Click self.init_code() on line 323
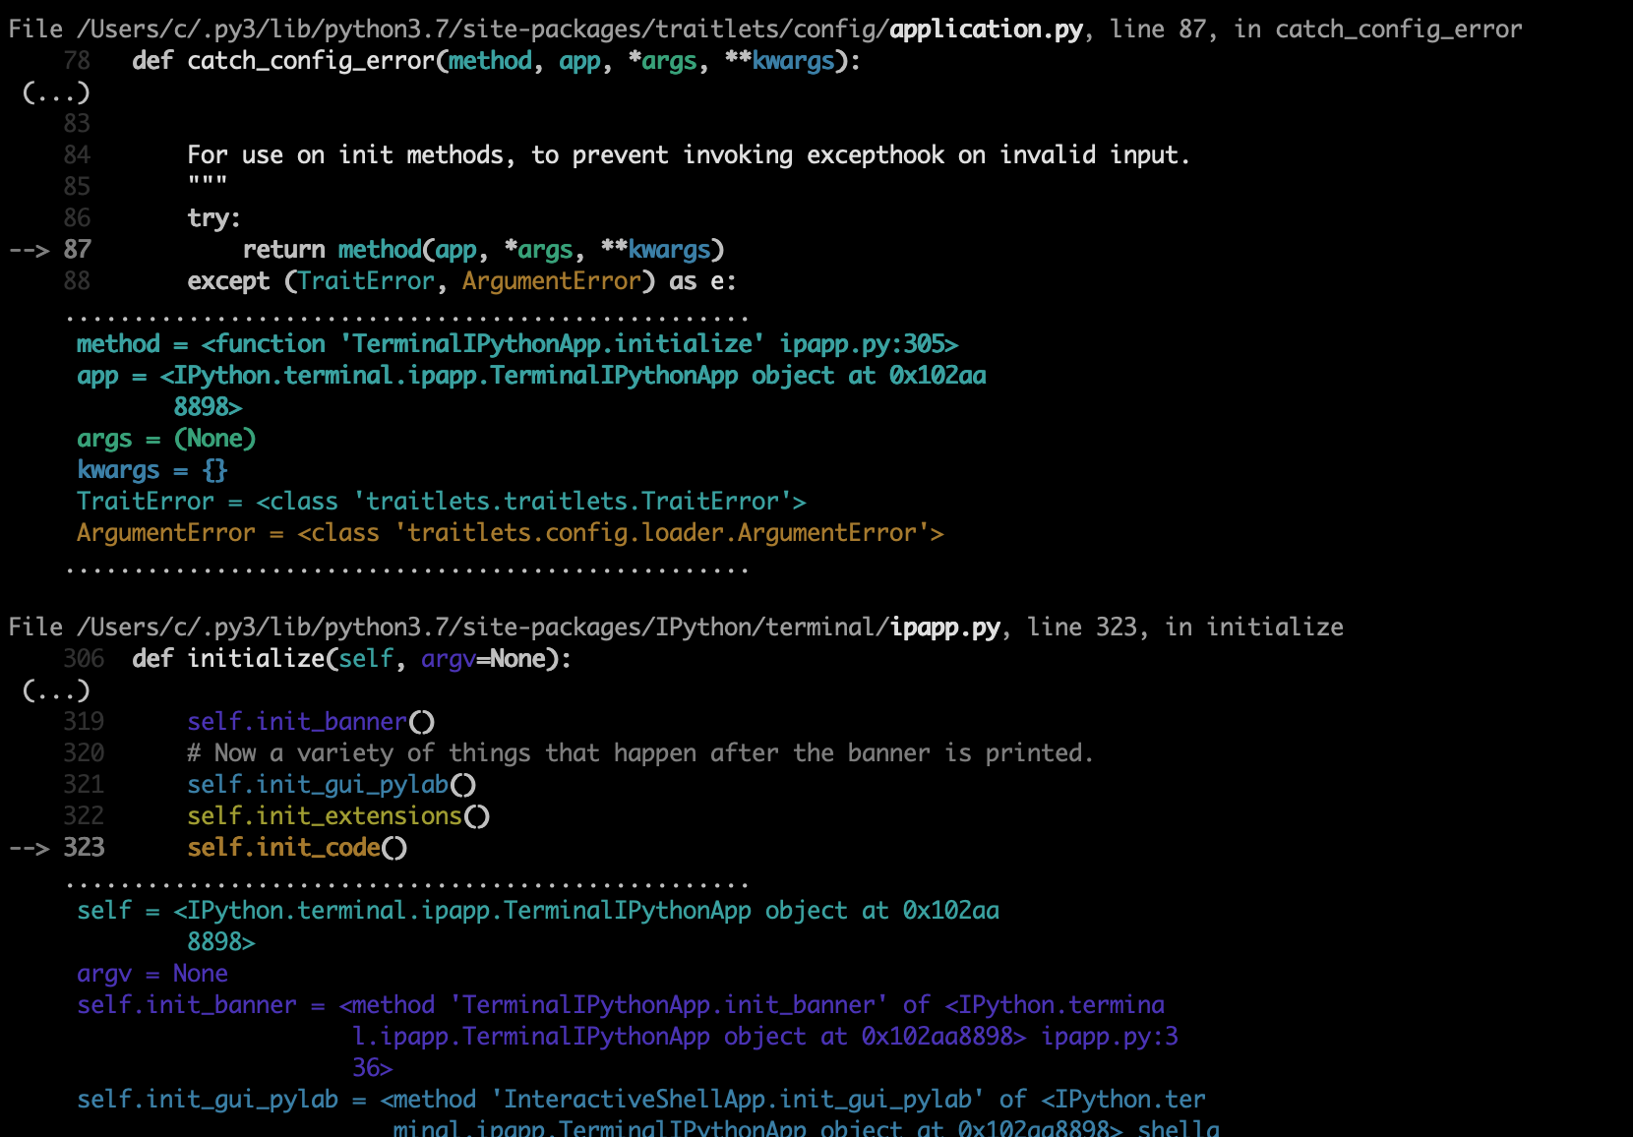 tap(296, 848)
